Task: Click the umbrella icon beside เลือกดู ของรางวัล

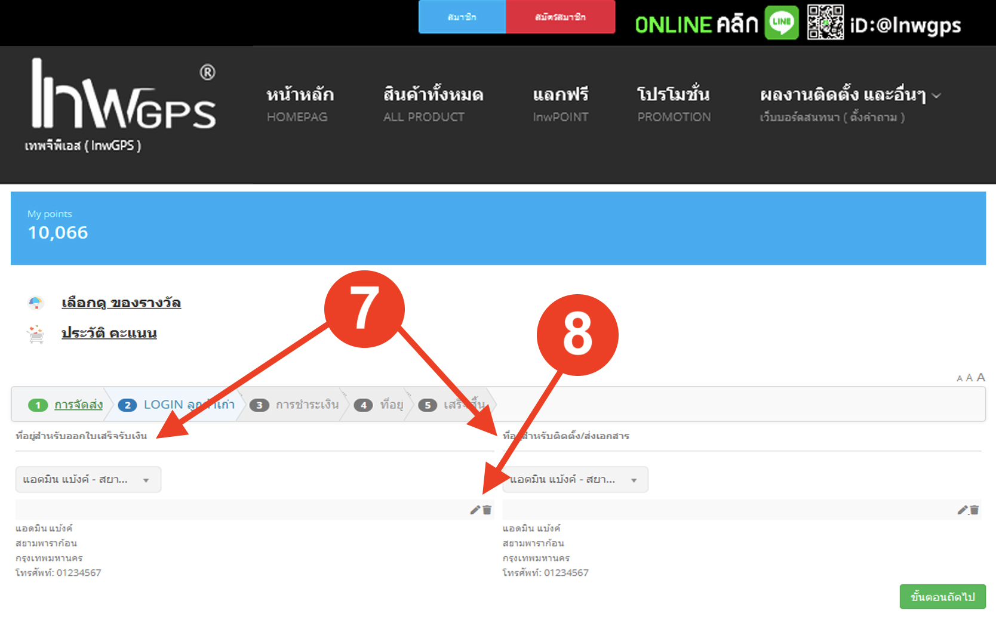Action: (x=36, y=303)
